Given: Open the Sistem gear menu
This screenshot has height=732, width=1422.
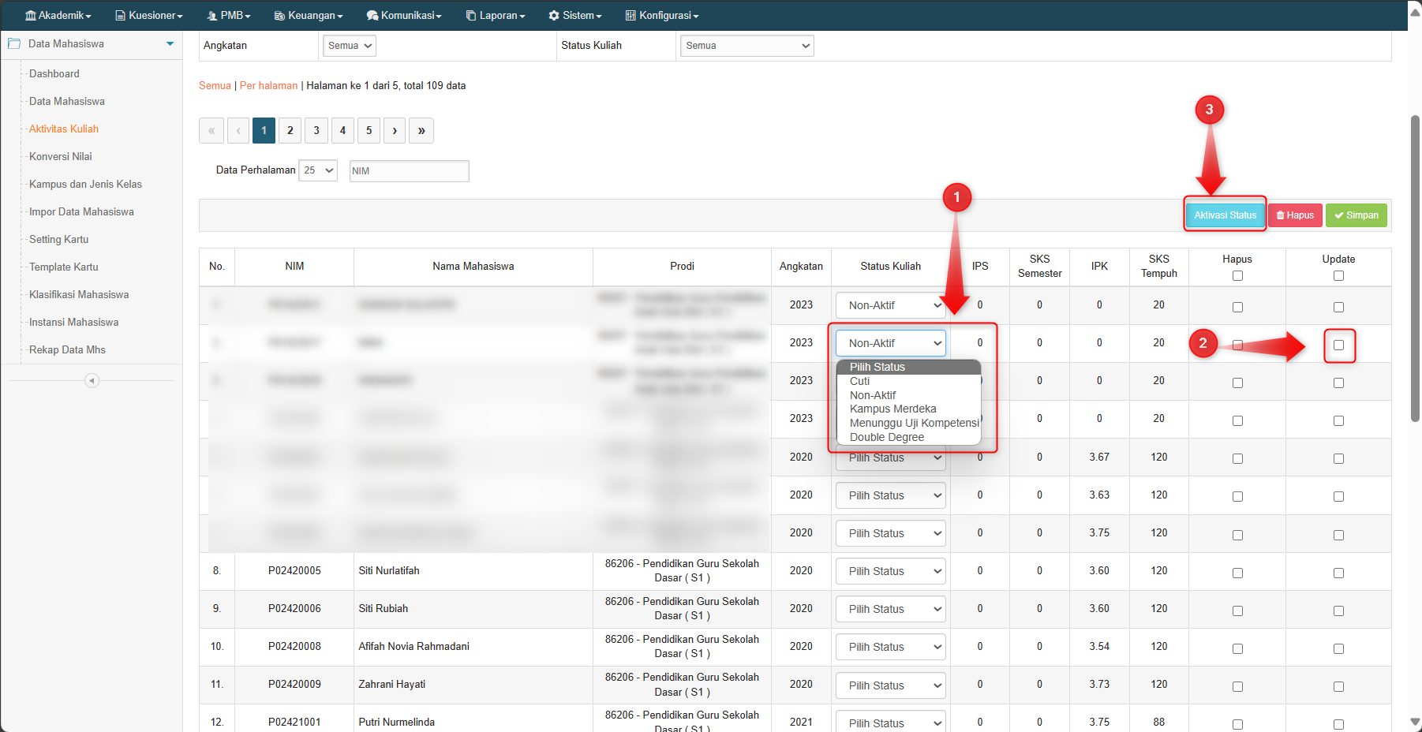Looking at the screenshot, I should pyautogui.click(x=574, y=16).
